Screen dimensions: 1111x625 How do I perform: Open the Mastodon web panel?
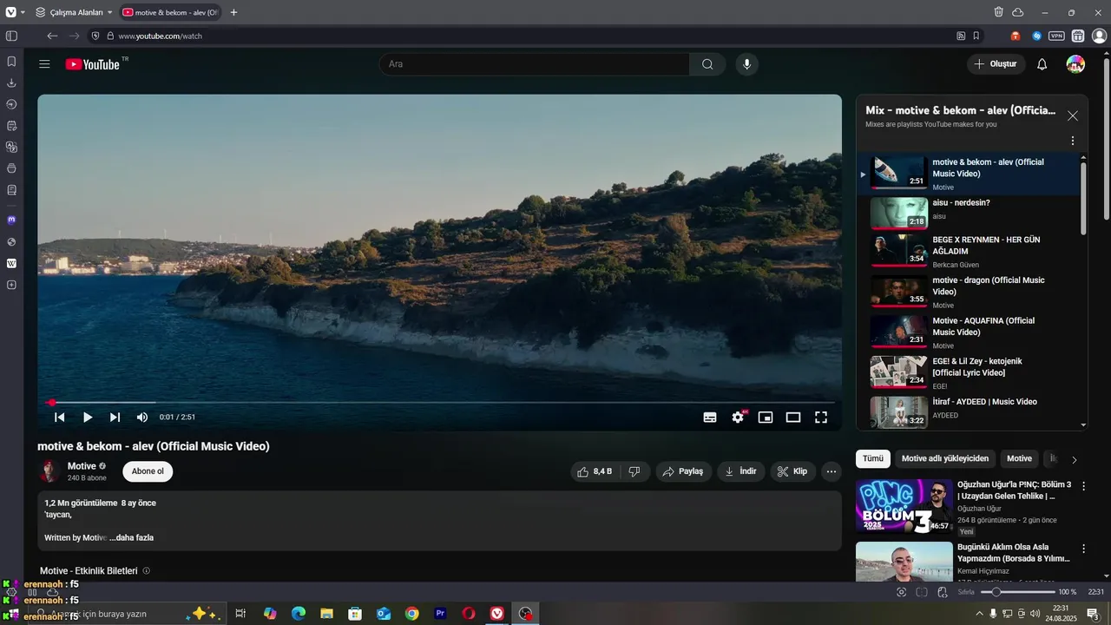[11, 220]
